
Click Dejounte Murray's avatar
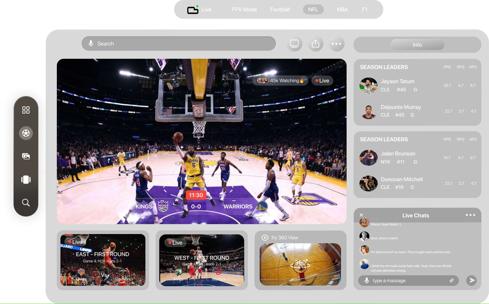point(368,112)
